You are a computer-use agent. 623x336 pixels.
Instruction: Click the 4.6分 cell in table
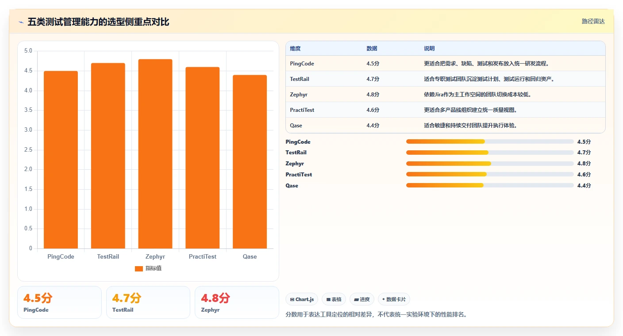(373, 110)
